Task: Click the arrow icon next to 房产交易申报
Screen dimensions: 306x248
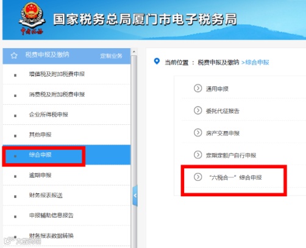Action: [197, 133]
